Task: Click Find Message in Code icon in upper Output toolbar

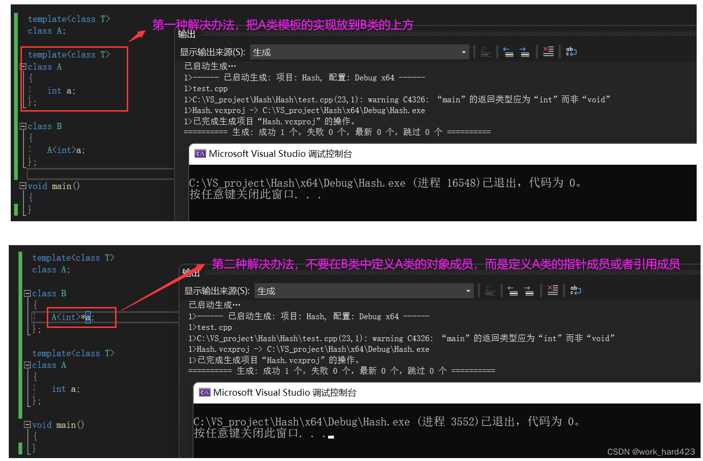Action: click(x=486, y=52)
